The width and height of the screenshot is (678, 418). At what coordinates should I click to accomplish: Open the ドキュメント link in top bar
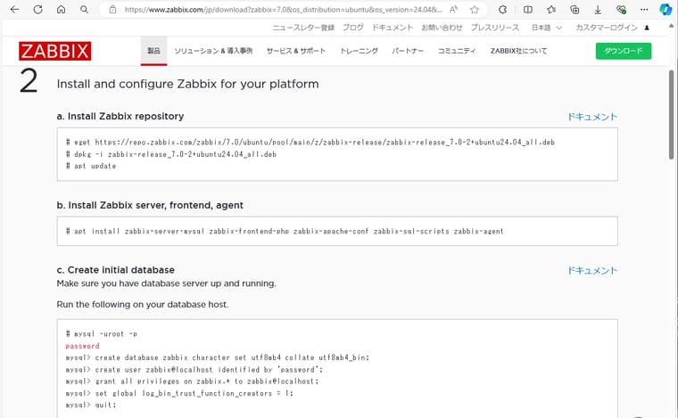pos(393,28)
